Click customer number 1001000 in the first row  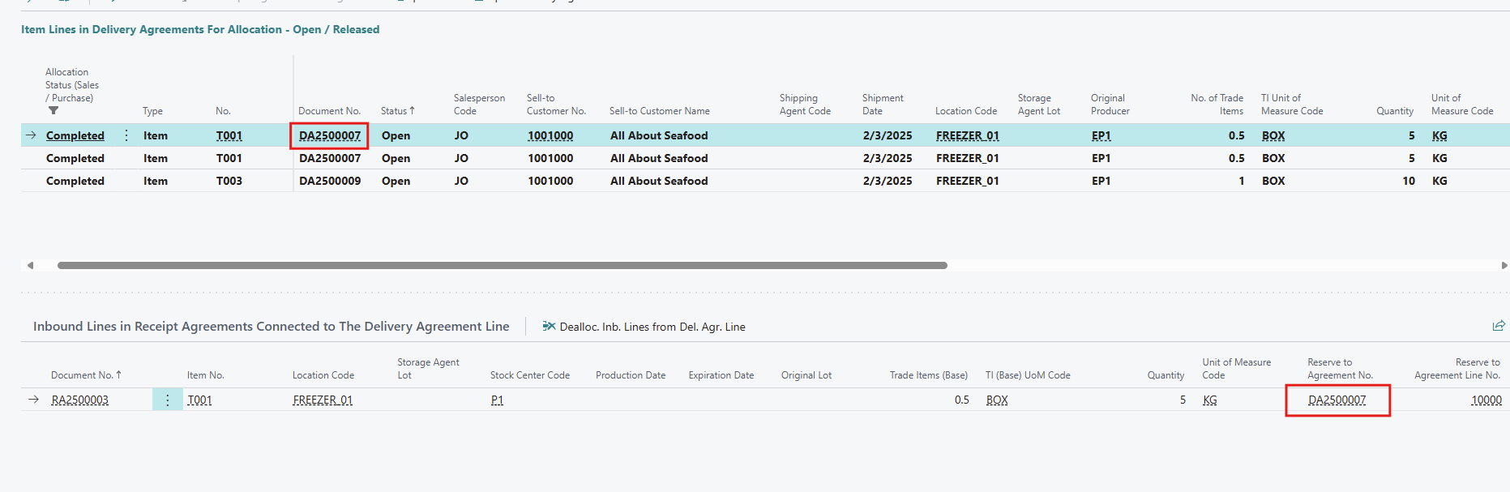pyautogui.click(x=550, y=135)
